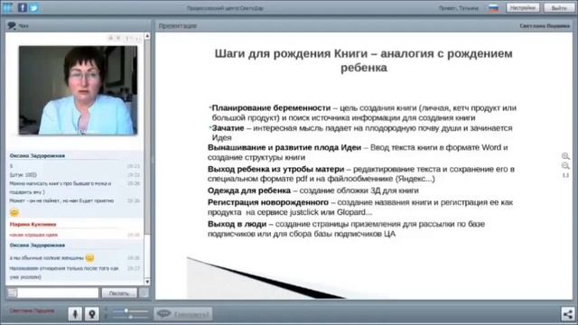Image resolution: width=578 pixels, height=325 pixels.
Task: Click the third small icon above the webcam video
Action: (127, 38)
